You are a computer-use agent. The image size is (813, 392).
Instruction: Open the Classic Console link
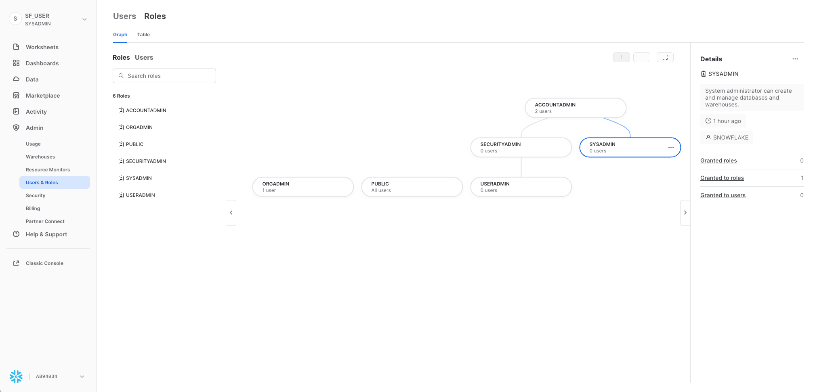coord(44,263)
